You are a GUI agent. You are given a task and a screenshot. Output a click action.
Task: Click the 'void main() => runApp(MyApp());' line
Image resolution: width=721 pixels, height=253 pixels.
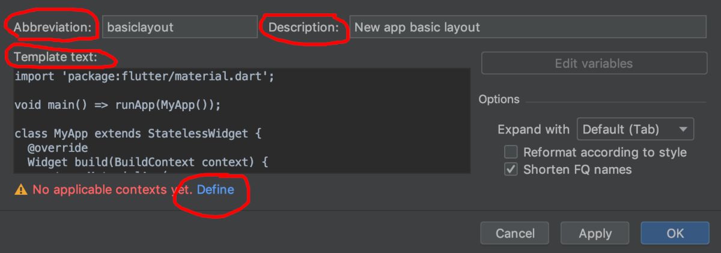pyautogui.click(x=118, y=105)
